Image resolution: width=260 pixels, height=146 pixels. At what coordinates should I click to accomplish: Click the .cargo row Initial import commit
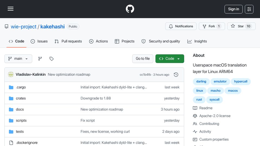click(113, 87)
